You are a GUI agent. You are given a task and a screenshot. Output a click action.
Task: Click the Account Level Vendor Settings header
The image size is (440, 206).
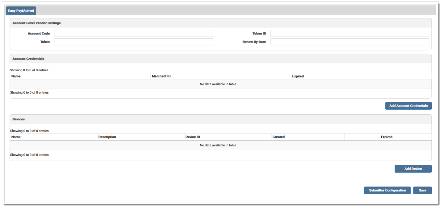point(36,23)
